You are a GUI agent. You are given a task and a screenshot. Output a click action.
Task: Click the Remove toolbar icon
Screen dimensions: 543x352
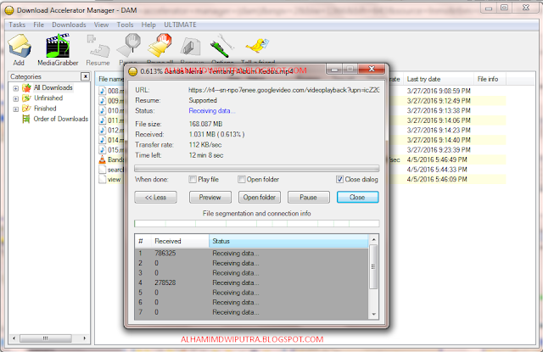(x=190, y=47)
